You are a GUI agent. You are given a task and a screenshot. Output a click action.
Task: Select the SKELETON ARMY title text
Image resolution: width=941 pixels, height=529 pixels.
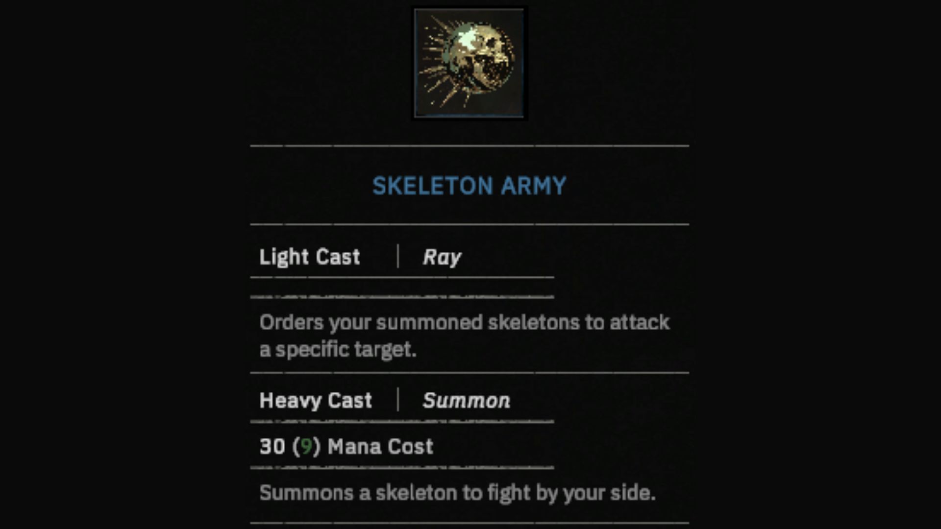[469, 186]
